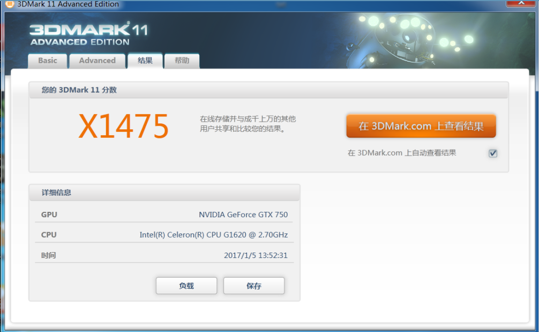539x332 pixels.
Task: Click the 3DMark 11 title bar app icon
Action: click(x=10, y=4)
